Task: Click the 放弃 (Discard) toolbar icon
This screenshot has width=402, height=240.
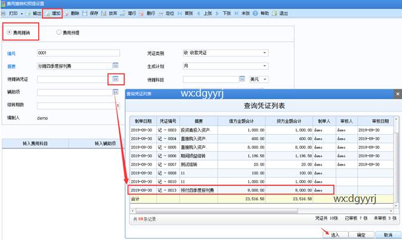Action: coord(104,13)
